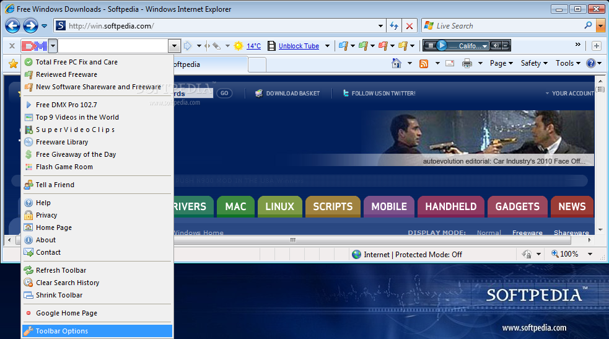Click the refresh page icon

(394, 26)
